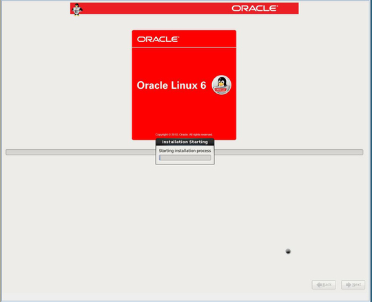Click the Starting installation process message
The height and width of the screenshot is (302, 372).
point(185,151)
